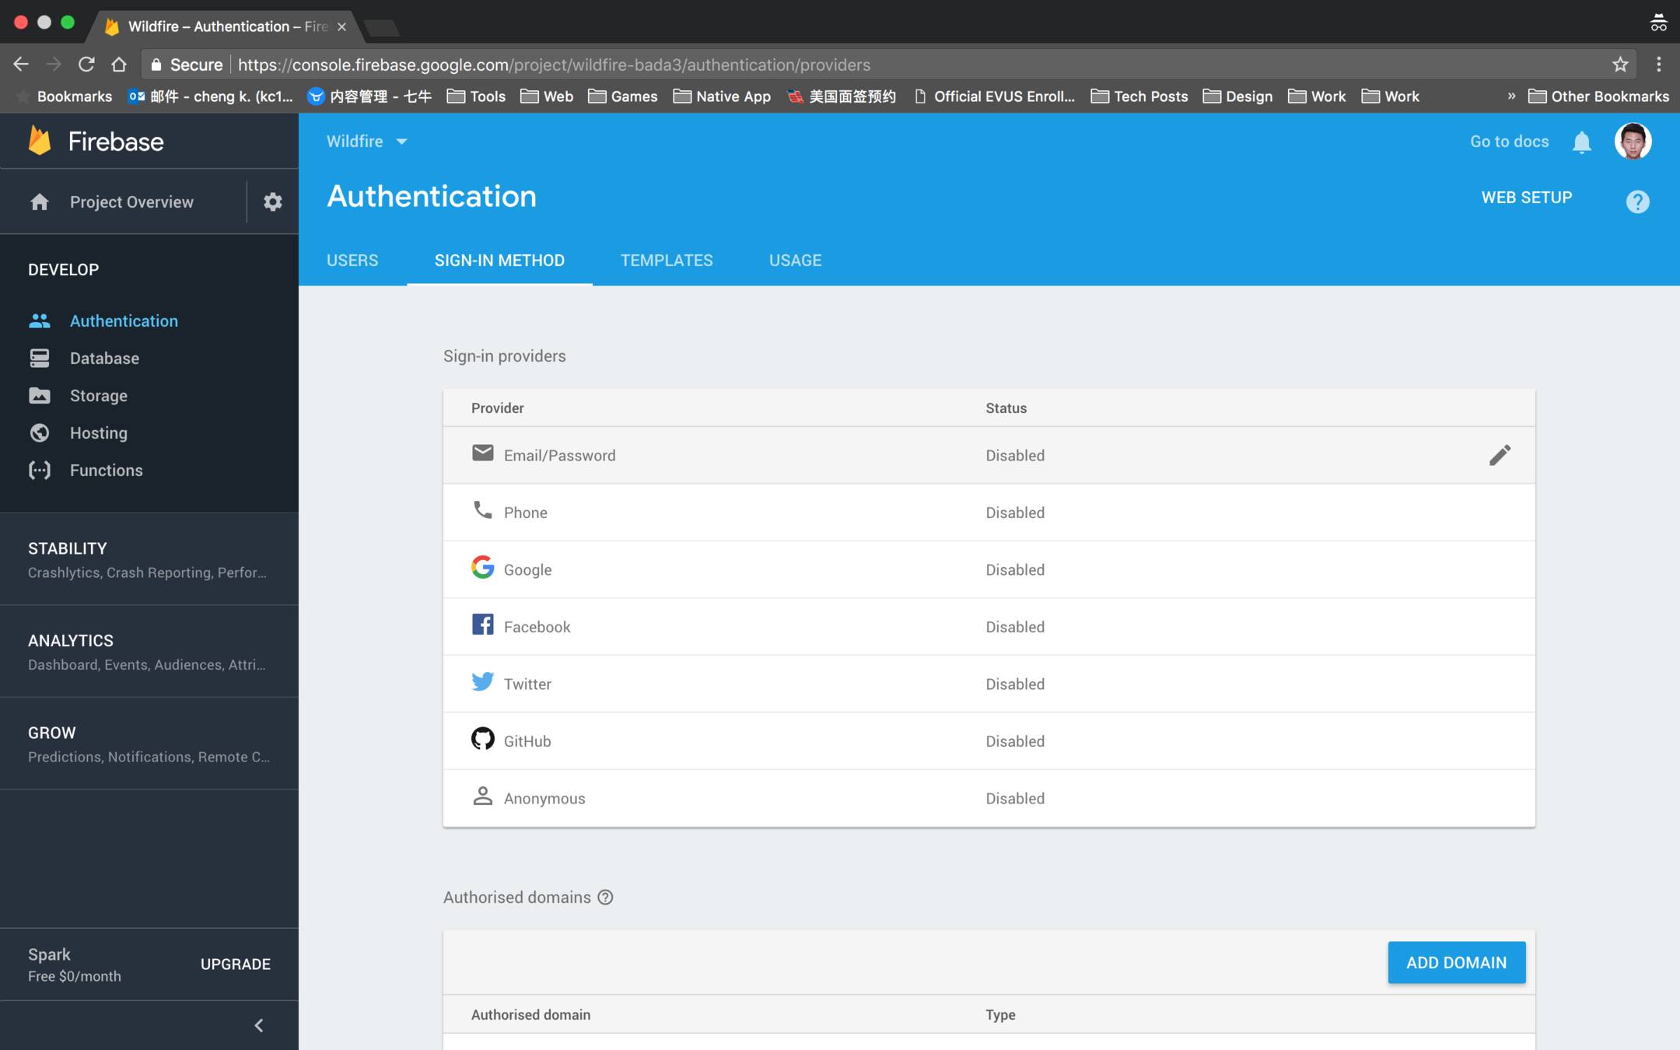This screenshot has width=1680, height=1050.
Task: Click the ADD DOMAIN button
Action: click(x=1456, y=963)
